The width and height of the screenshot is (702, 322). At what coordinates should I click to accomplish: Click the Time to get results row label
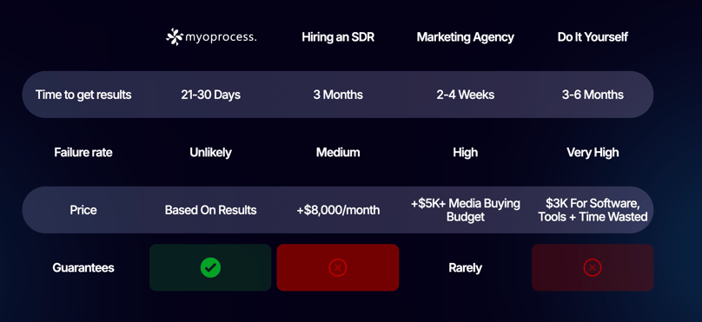(x=83, y=95)
